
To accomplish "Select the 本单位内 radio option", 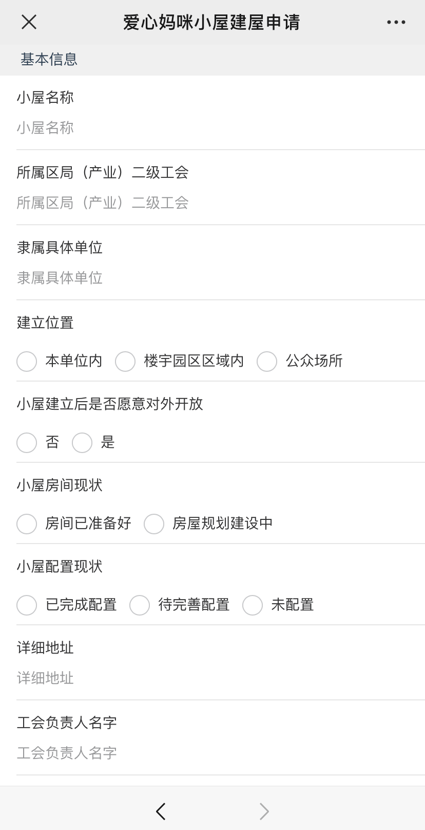I will point(27,362).
